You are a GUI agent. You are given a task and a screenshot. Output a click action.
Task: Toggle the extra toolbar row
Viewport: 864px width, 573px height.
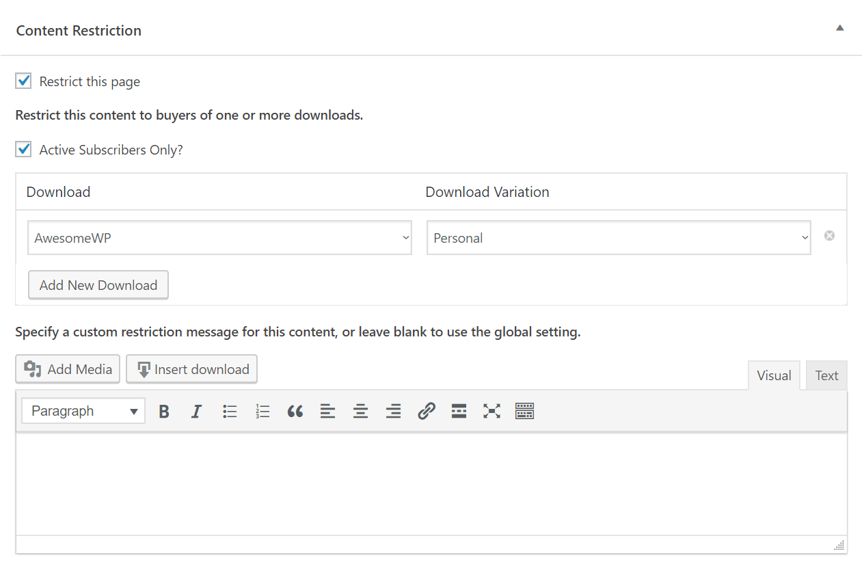524,411
